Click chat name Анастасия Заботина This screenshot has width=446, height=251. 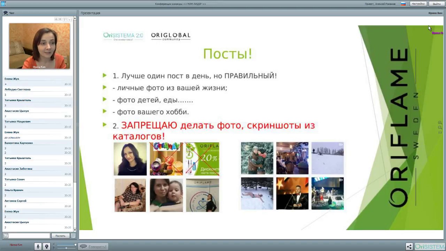click(18, 169)
